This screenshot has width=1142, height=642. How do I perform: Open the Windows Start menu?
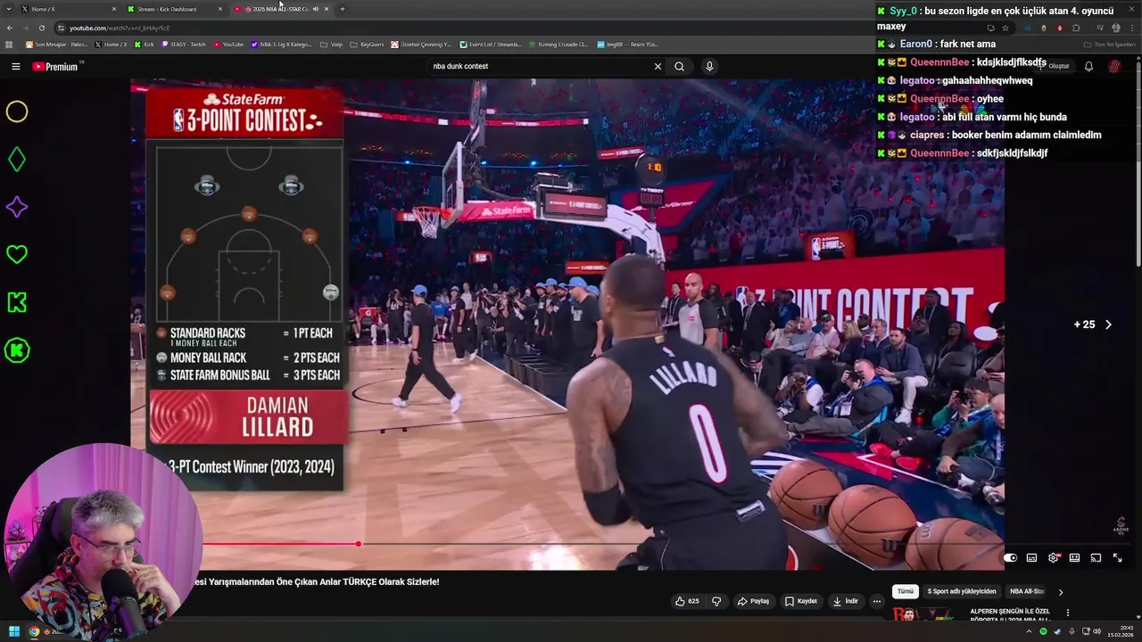point(14,631)
